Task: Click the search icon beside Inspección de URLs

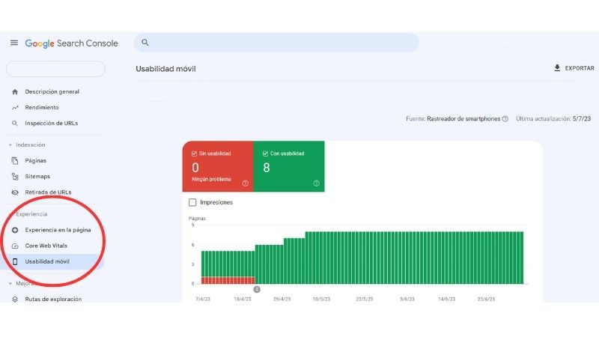Action: click(x=15, y=124)
